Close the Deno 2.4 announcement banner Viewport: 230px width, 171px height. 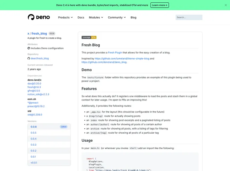[226, 5]
